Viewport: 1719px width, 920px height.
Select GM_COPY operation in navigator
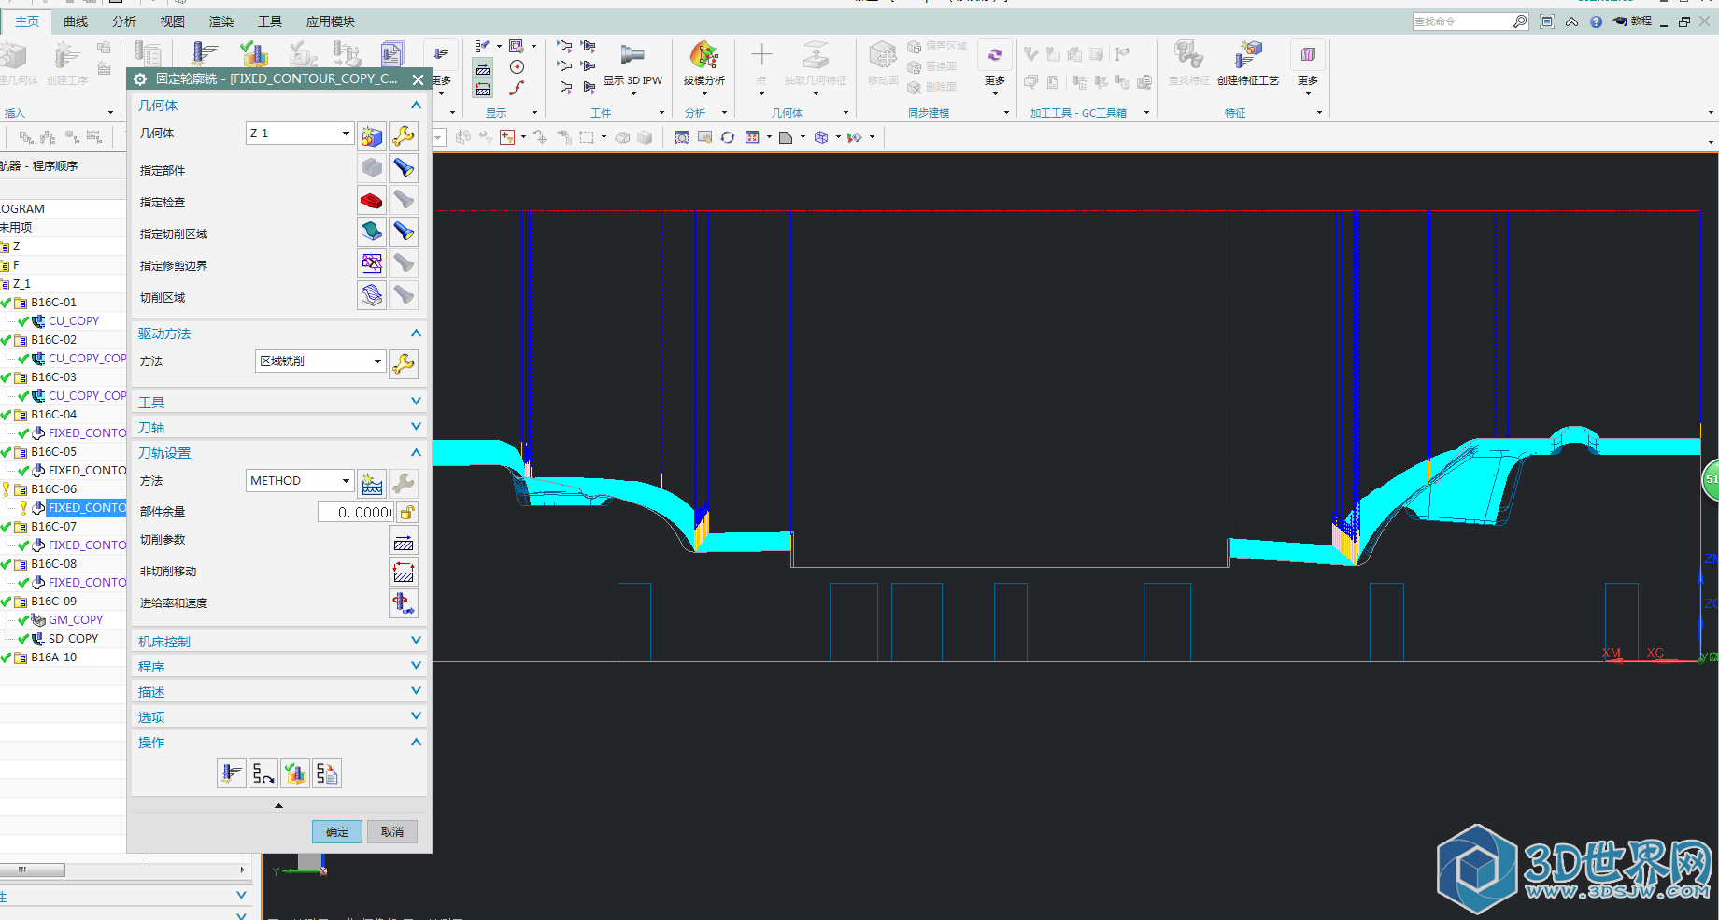76,619
